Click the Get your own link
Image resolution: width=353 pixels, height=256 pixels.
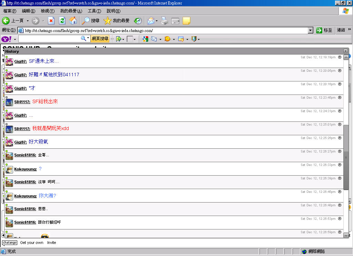[x=32, y=243]
